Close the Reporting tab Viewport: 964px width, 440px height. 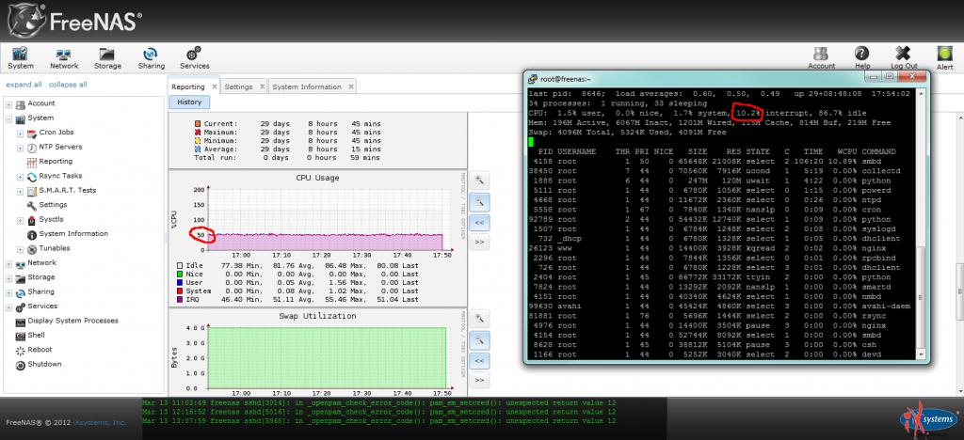coord(214,86)
